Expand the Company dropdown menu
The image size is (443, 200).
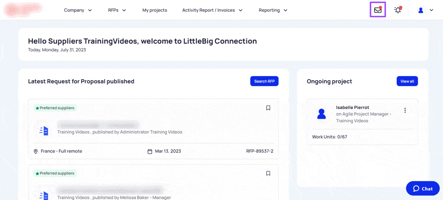click(x=78, y=10)
